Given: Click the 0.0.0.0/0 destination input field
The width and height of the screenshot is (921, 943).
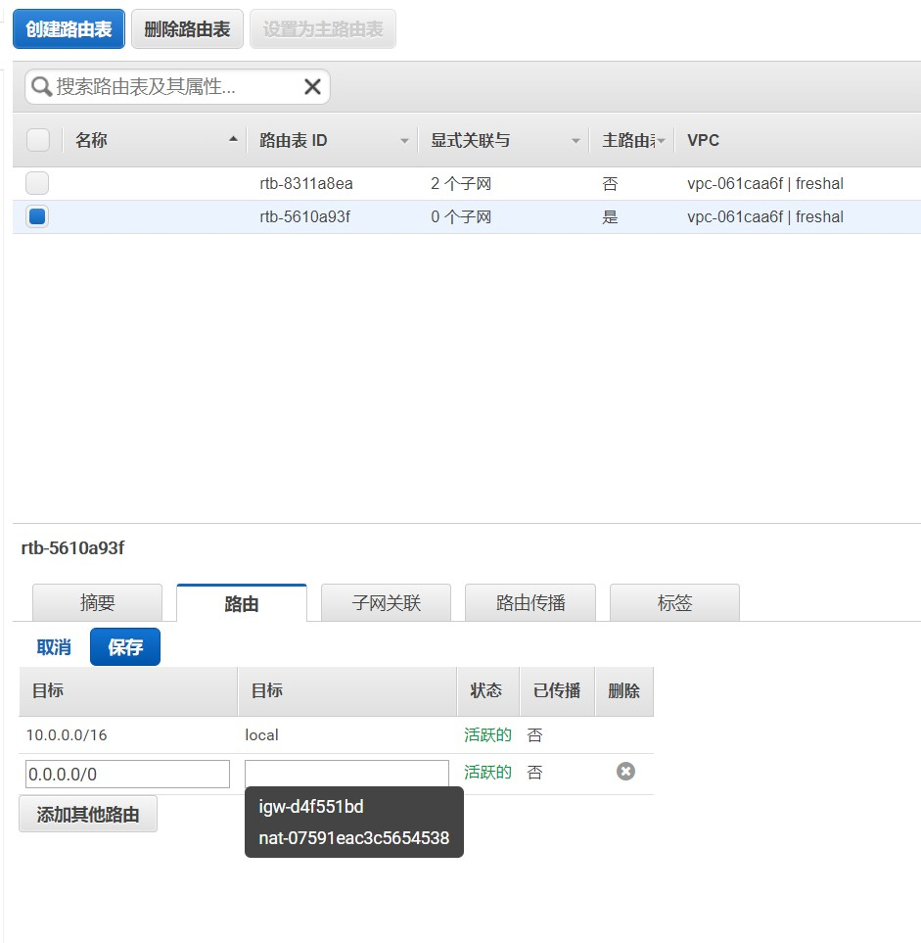Looking at the screenshot, I should click(x=127, y=774).
